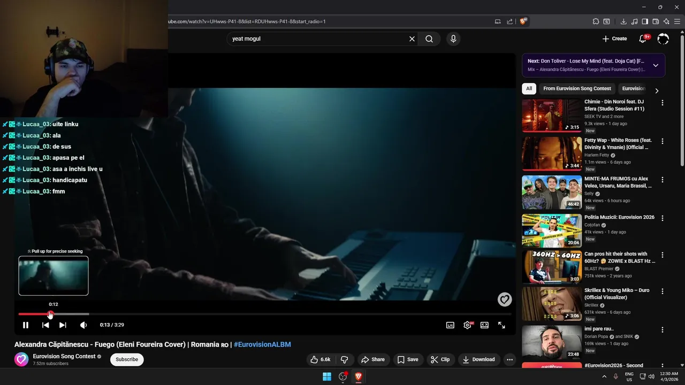Screen dimensions: 685x385
Task: Pause the video playback
Action: pos(25,325)
